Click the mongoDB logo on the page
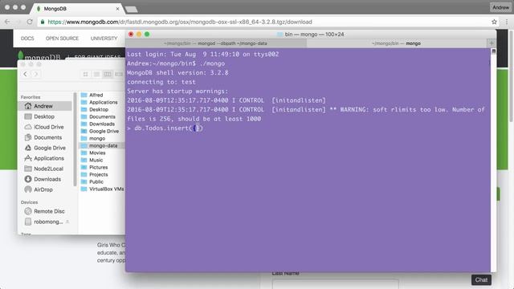This screenshot has width=514, height=289. click(39, 57)
